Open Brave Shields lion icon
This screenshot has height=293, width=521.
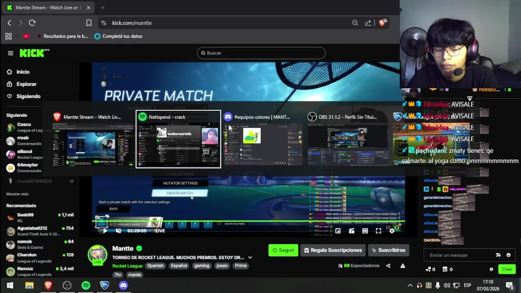tap(382, 23)
